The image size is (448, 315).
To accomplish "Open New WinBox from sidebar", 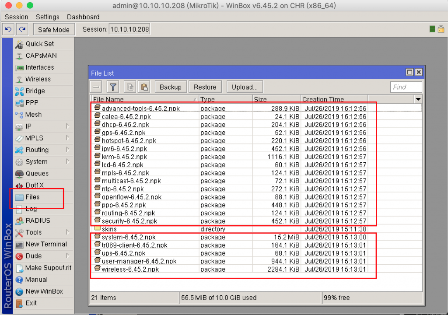I will (x=43, y=291).
